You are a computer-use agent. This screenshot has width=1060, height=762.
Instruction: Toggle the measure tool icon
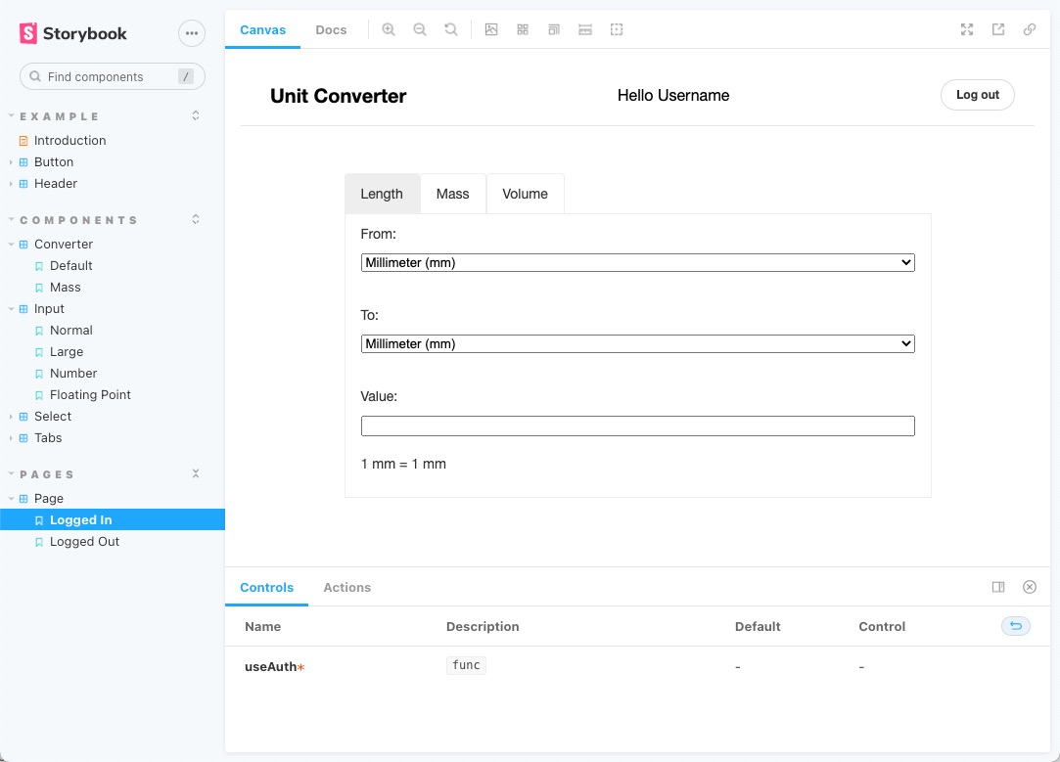(x=585, y=29)
